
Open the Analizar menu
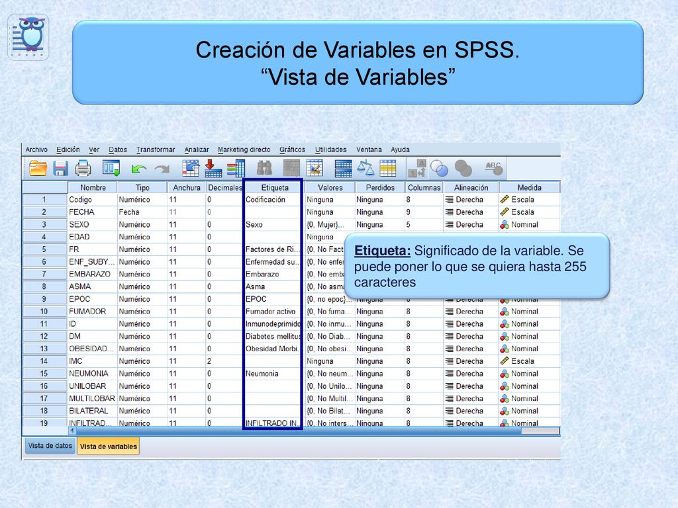click(197, 149)
